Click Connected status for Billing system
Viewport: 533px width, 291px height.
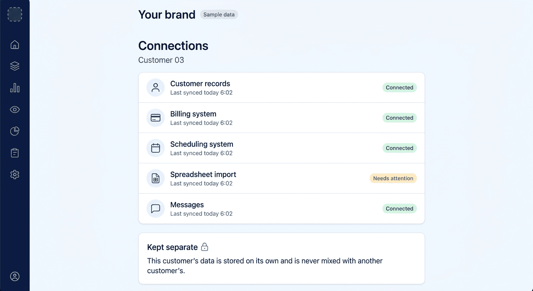[399, 118]
